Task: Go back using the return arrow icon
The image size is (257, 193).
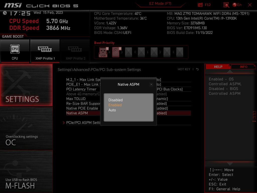Action: tap(197, 69)
